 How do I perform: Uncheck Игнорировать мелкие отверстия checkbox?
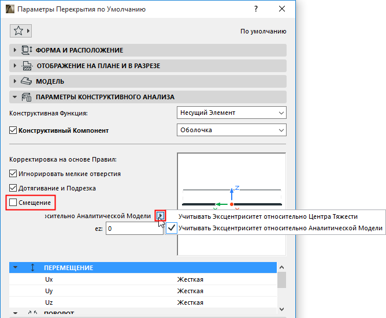coord(13,174)
